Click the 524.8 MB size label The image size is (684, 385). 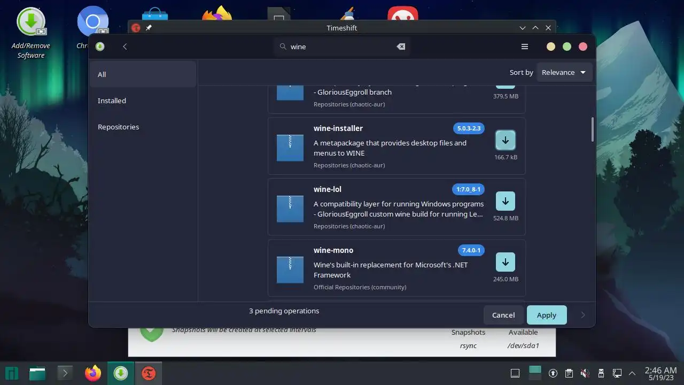(506, 218)
